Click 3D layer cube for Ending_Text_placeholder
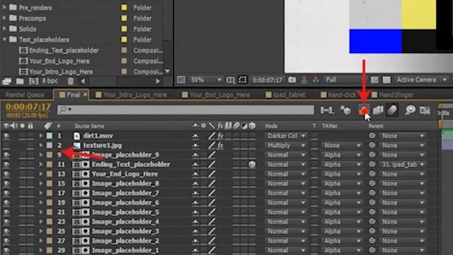 pos(252,164)
